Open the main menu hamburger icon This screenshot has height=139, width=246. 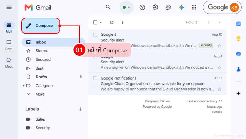click(x=9, y=7)
